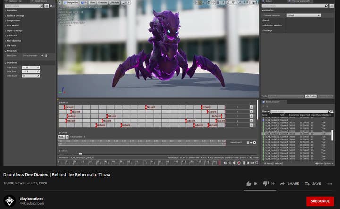This screenshot has height=209, width=340.
Task: Toggle grid snapping icon in viewport toolbar
Action: tap(218, 3)
